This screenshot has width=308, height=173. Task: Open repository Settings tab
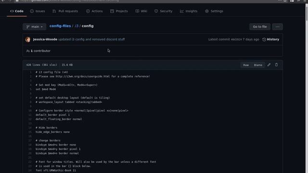214,11
